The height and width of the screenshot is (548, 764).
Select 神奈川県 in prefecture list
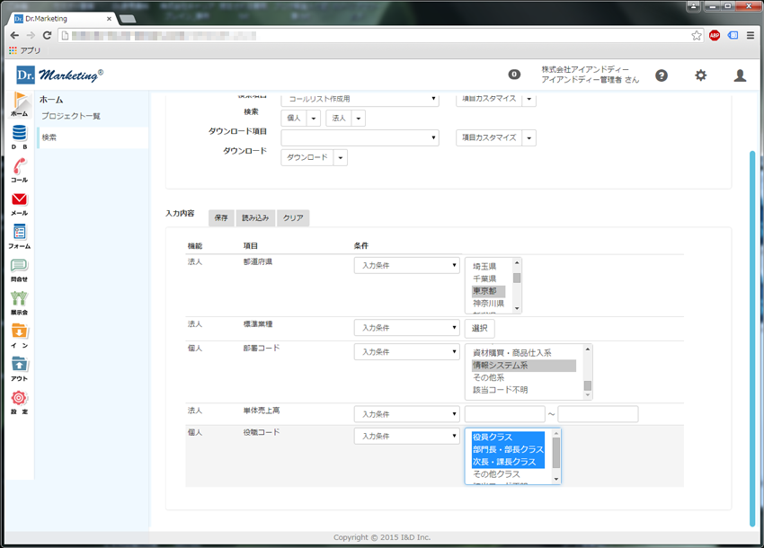coord(488,304)
